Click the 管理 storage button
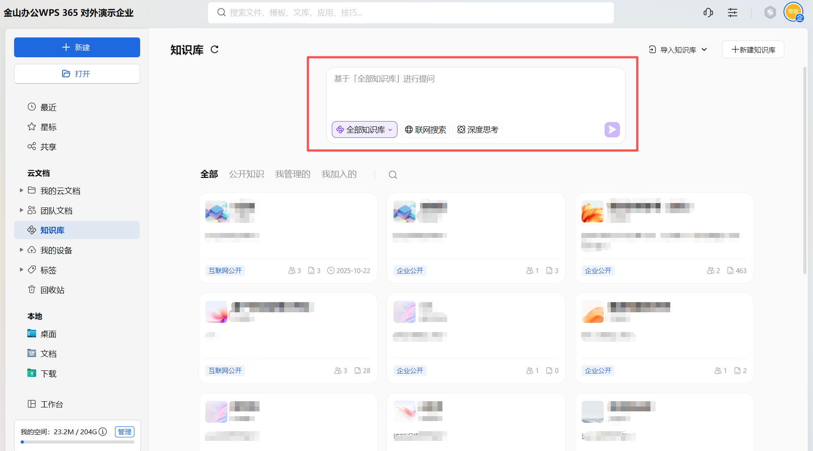 125,432
